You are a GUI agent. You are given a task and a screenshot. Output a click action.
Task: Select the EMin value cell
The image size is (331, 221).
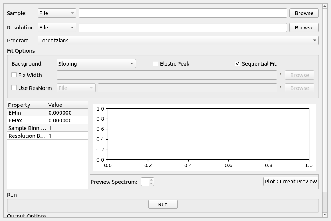coord(67,113)
